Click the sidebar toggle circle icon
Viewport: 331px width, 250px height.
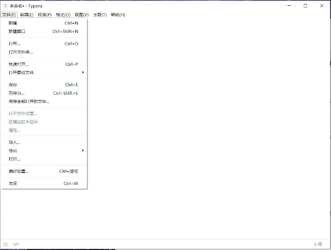tap(5, 244)
